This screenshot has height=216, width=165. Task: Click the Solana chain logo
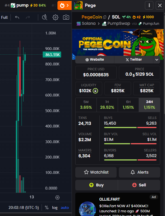pos(79,24)
